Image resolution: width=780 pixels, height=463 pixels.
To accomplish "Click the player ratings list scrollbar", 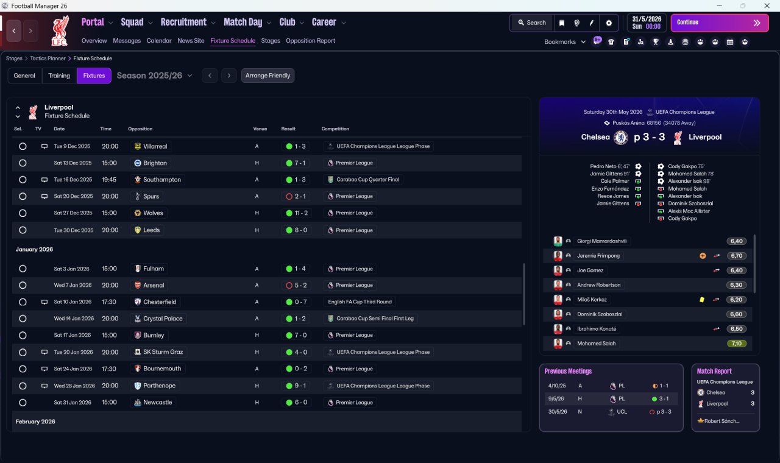I will [x=754, y=264].
